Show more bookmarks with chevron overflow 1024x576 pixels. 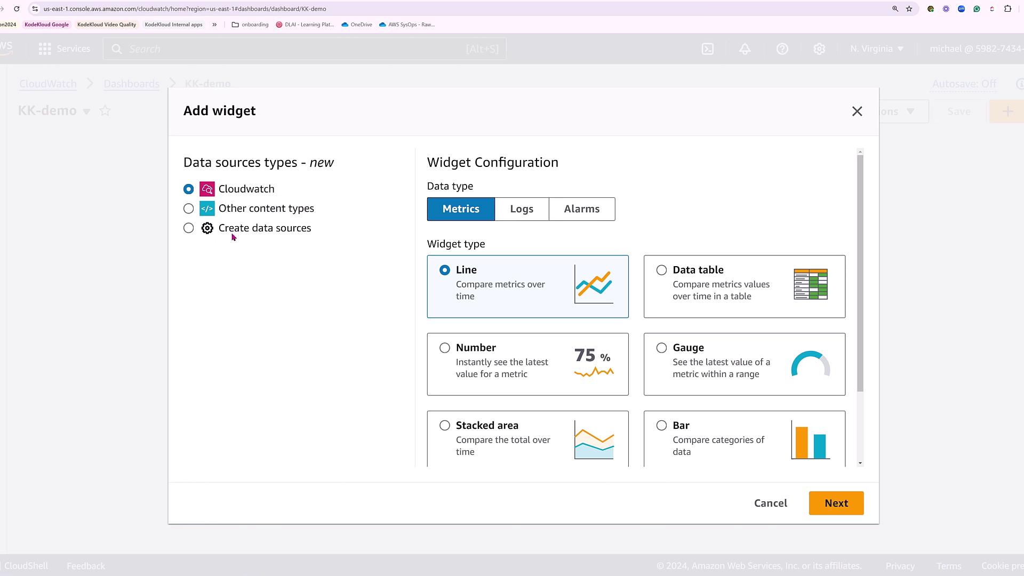[x=214, y=25]
